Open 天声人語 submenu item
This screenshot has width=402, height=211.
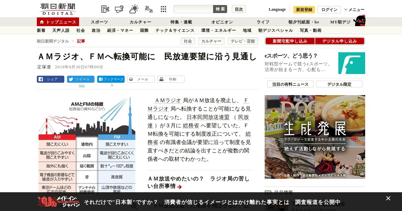61,30
